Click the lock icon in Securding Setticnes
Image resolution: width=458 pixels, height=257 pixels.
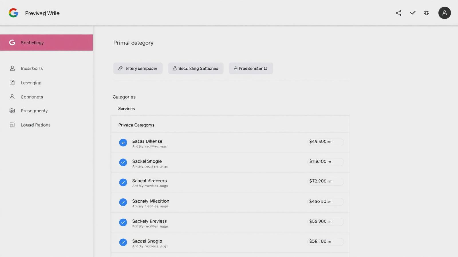[175, 68]
